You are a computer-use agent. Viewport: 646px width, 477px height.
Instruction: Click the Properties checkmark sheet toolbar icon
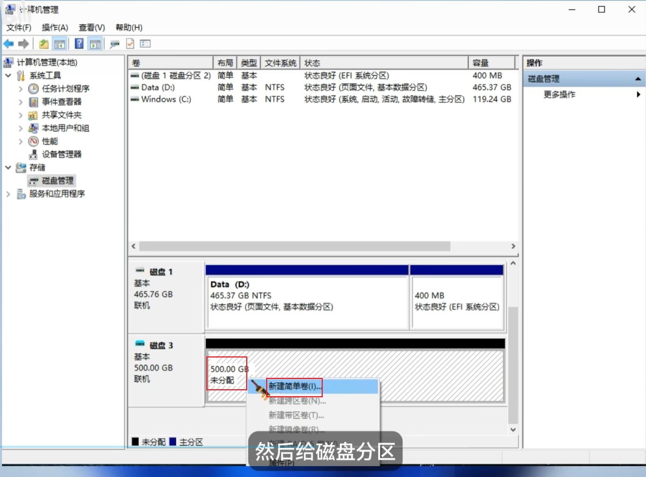[x=130, y=44]
